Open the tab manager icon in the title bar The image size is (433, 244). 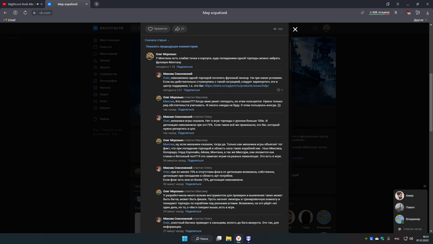click(388, 4)
